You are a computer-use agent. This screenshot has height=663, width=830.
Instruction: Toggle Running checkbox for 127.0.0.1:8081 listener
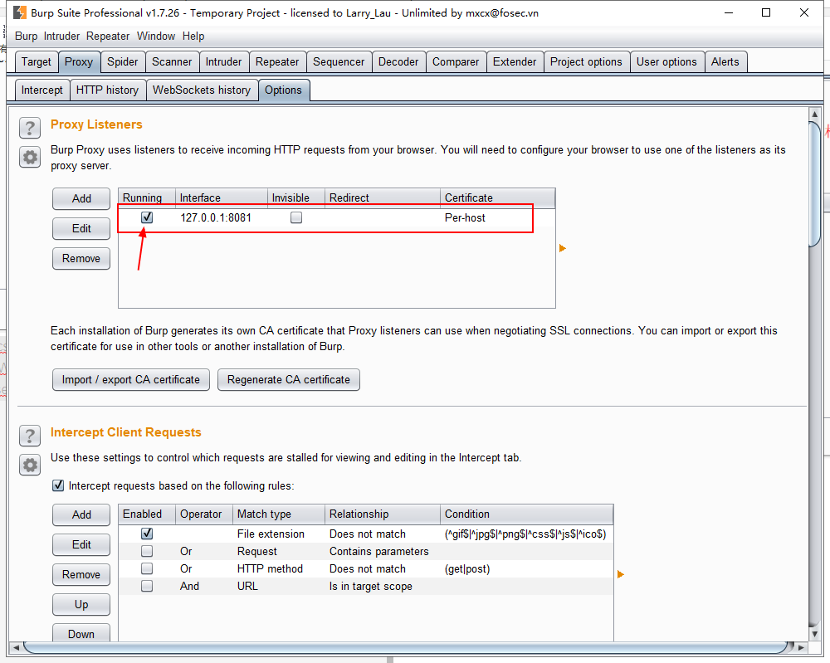147,217
